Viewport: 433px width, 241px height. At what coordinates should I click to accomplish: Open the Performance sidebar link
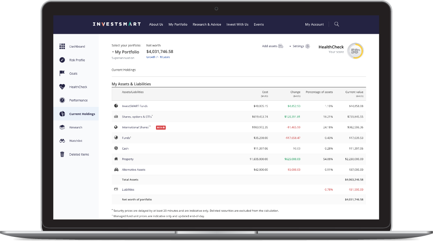tap(78, 100)
